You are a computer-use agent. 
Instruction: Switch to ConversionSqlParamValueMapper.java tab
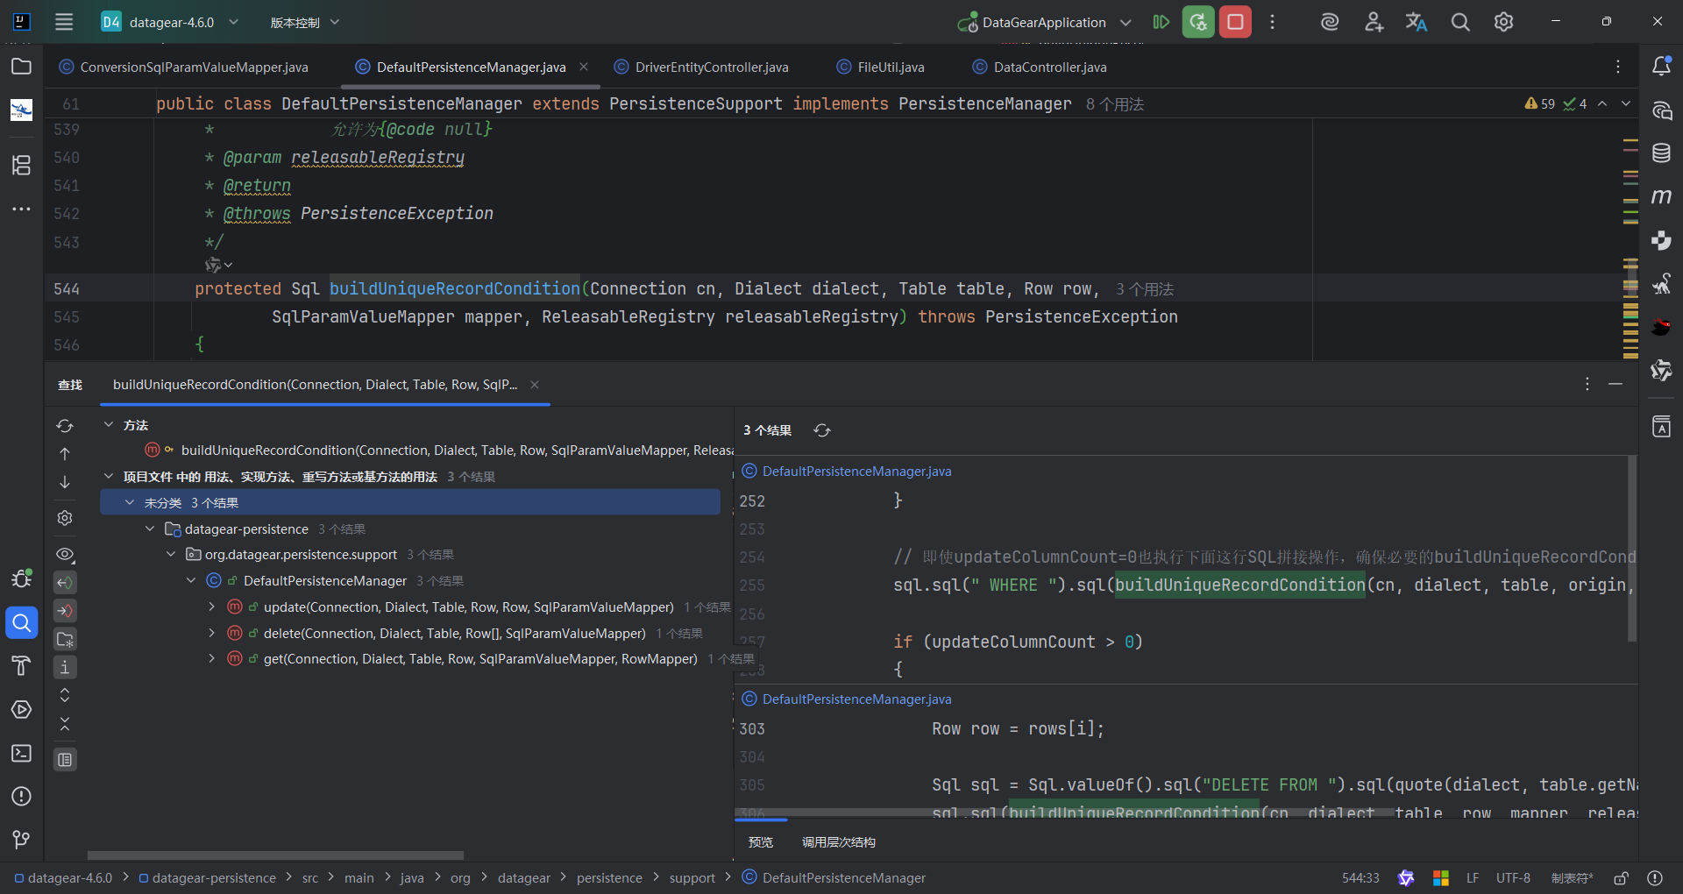coord(183,67)
